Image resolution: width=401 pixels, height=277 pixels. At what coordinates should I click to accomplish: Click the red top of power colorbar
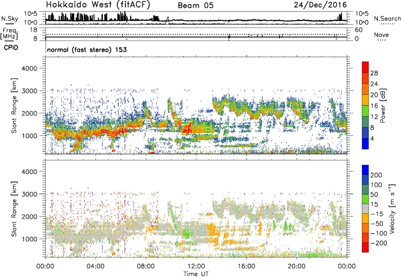pos(365,67)
